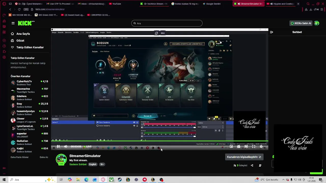This screenshot has width=326, height=183.
Task: Open Eray recommended channel
Action: click(x=29, y=105)
